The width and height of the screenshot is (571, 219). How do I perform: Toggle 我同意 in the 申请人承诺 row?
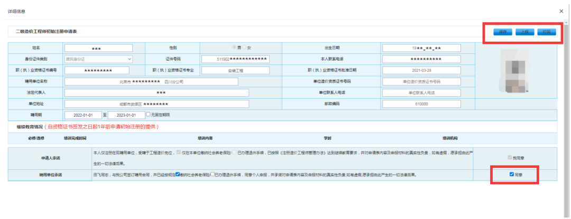pyautogui.click(x=510, y=158)
